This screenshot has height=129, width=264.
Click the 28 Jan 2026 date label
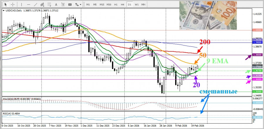[x=166, y=126]
